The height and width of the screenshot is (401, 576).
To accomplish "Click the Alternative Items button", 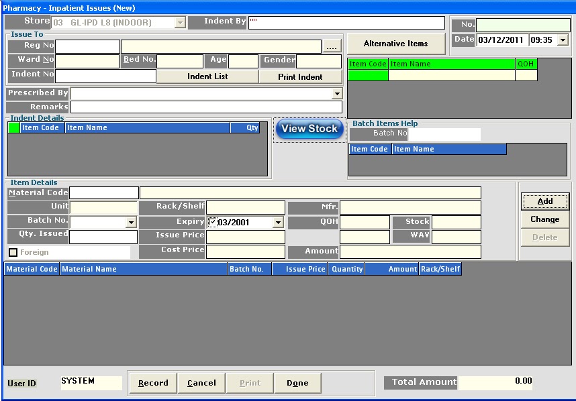I will coord(395,44).
